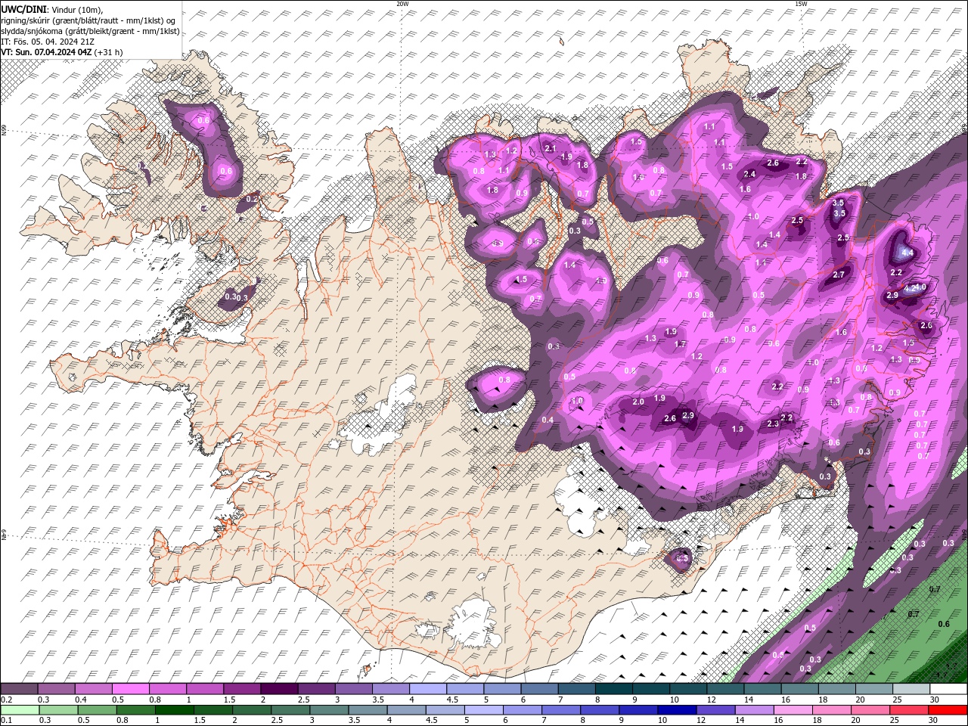Click the '20W' longitude label at the top edge
Image resolution: width=968 pixels, height=726 pixels.
402,4
